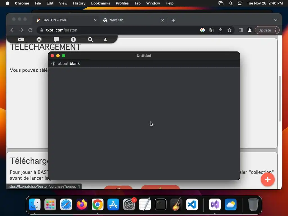
Task: Click the TÉLÉCHARGEMENT heading
Action: [45, 47]
